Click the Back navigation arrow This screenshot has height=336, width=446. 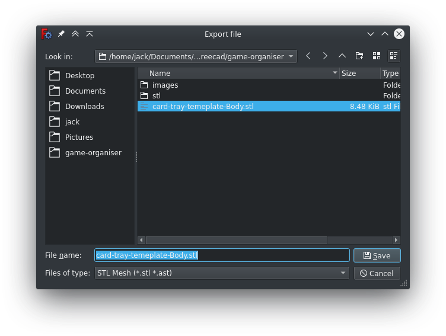point(308,56)
